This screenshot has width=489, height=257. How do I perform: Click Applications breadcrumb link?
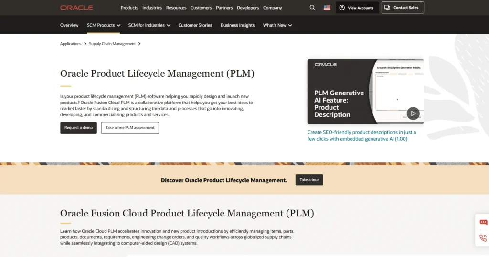click(71, 44)
